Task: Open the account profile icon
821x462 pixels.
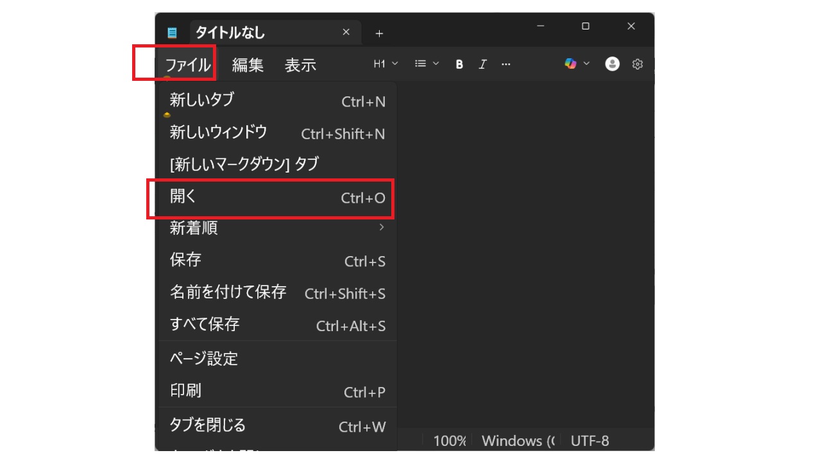Action: point(613,64)
